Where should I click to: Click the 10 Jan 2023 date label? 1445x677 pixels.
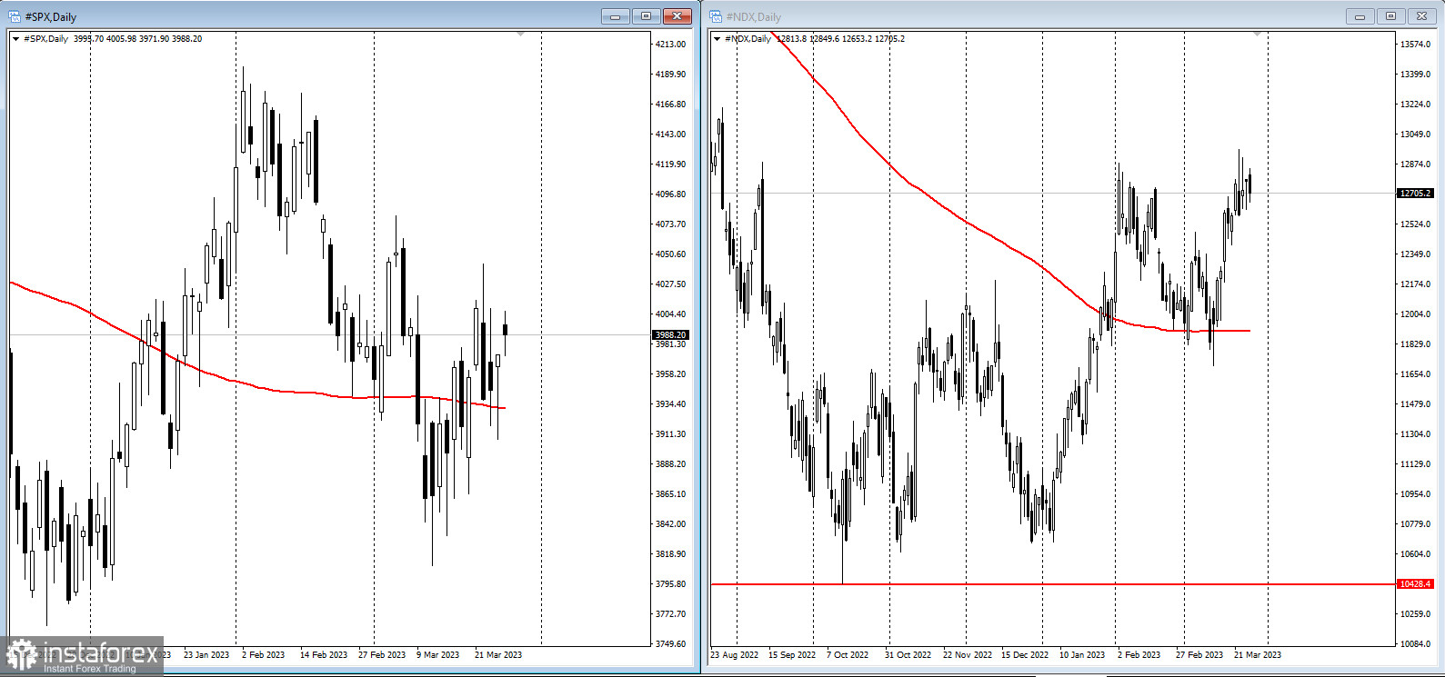(x=1082, y=655)
